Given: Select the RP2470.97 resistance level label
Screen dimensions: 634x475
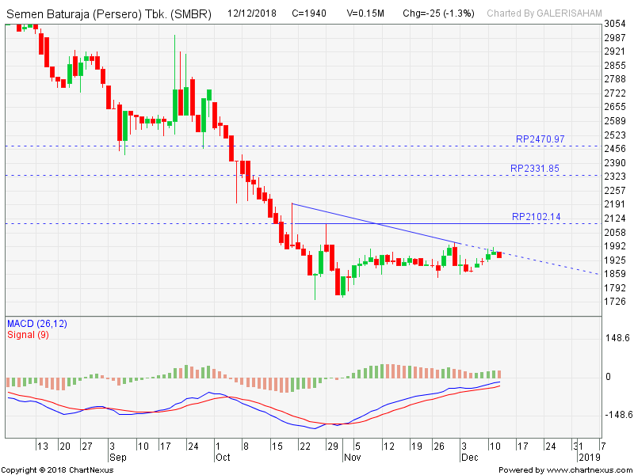Looking at the screenshot, I should (540, 139).
